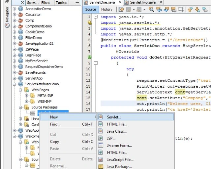Image resolution: width=211 pixels, height=169 pixels.
Task: Choose JavaScript File... from the New submenu
Action: click(136, 160)
